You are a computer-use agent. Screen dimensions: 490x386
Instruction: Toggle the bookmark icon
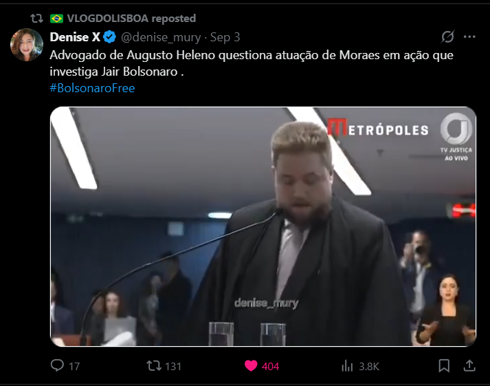[444, 365]
